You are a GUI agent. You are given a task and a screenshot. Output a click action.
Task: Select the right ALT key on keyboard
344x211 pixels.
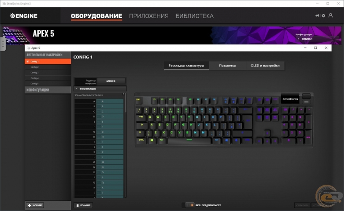tap(217, 141)
